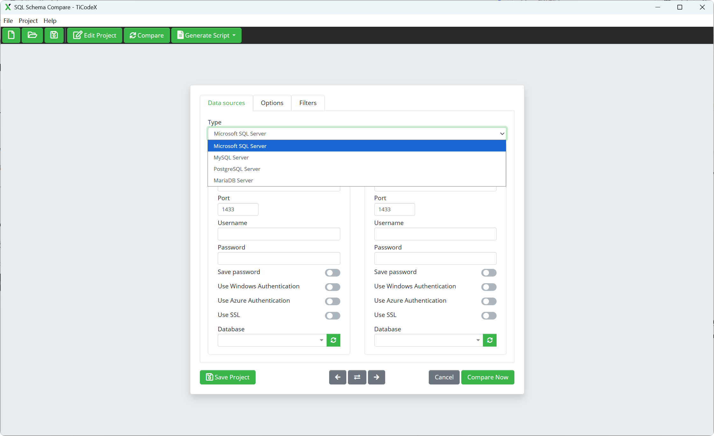Image resolution: width=714 pixels, height=436 pixels.
Task: Choose MariaDB Server option
Action: tap(233, 180)
